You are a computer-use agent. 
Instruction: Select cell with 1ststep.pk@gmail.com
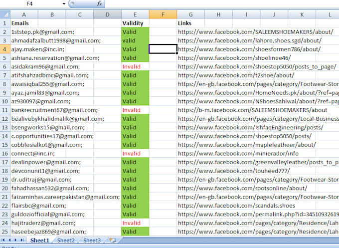tap(42, 32)
